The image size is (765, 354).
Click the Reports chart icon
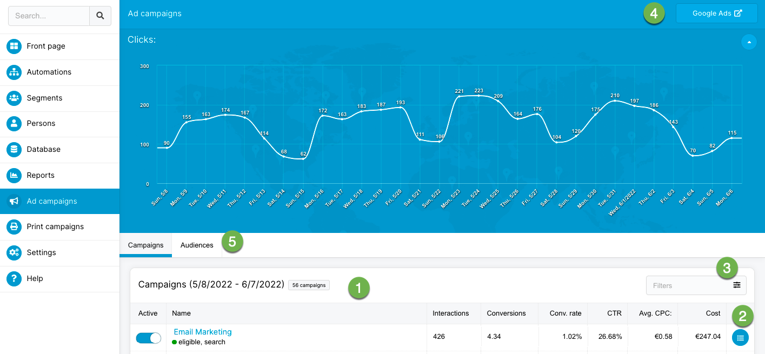coord(14,175)
